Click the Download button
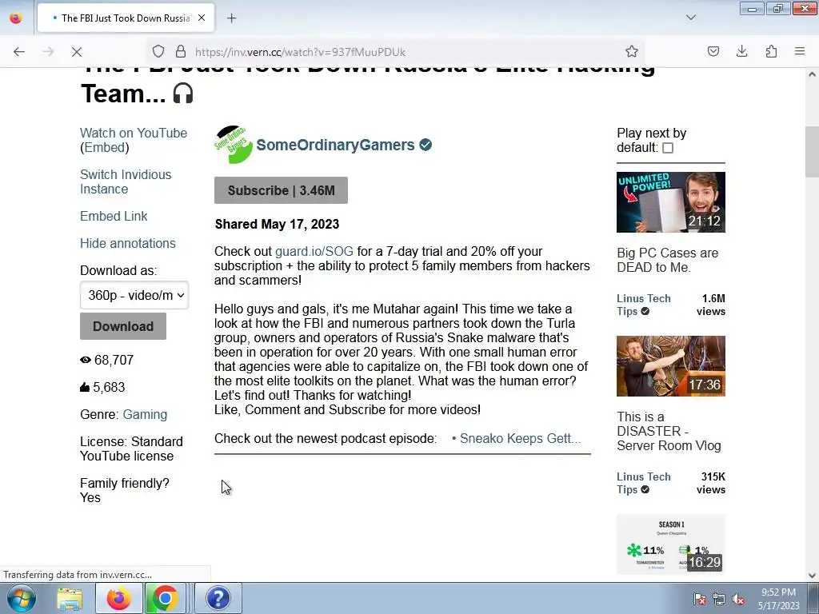 click(x=122, y=326)
